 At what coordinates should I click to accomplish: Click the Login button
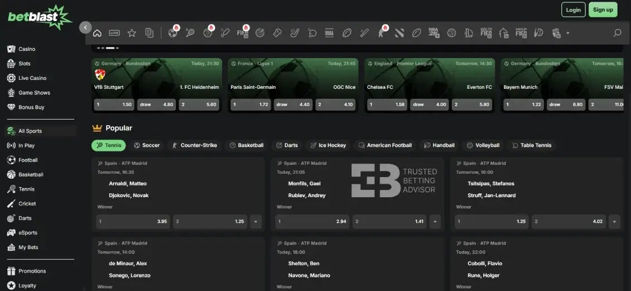tap(573, 9)
